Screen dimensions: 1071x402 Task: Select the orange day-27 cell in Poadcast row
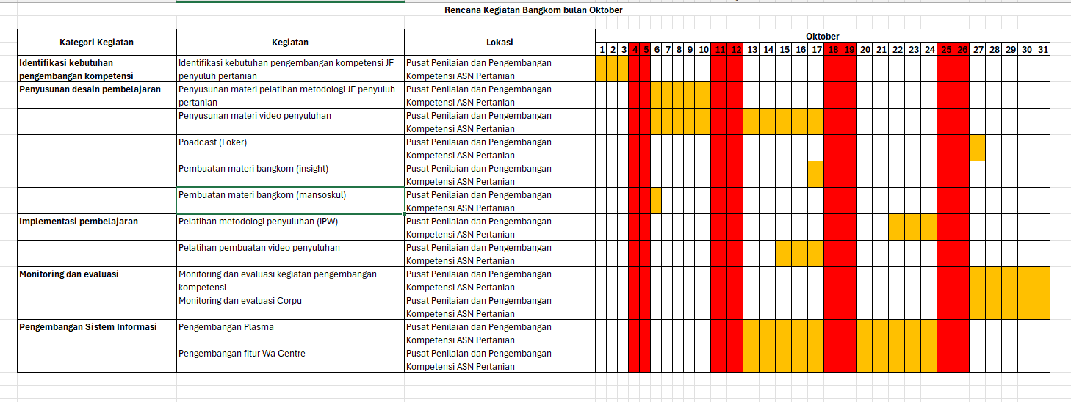[x=978, y=148]
